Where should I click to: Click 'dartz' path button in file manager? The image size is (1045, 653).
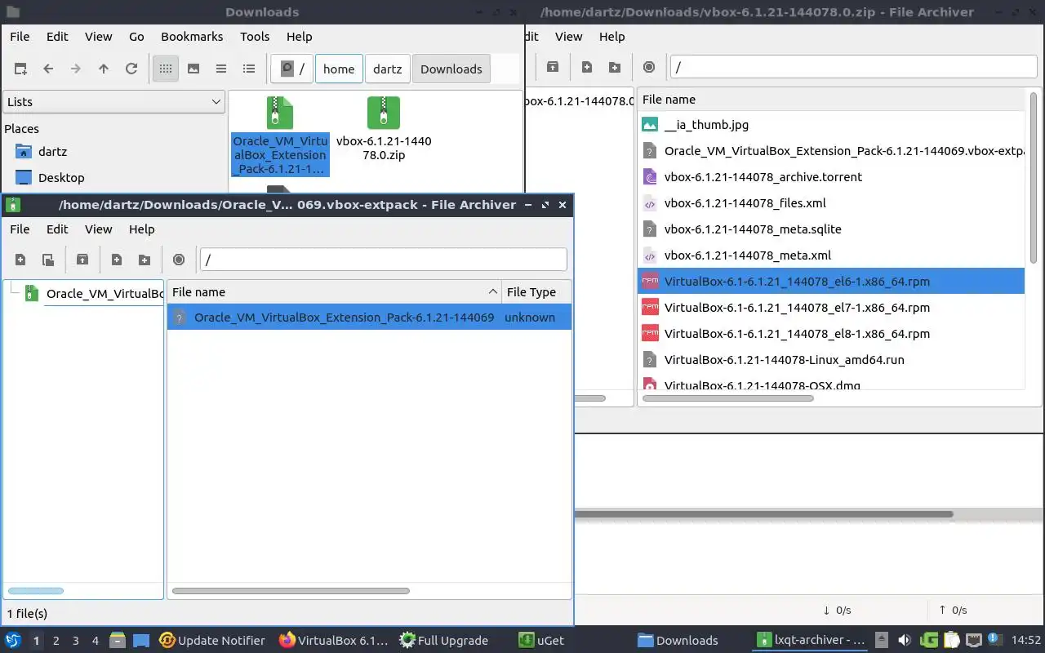[x=387, y=69]
